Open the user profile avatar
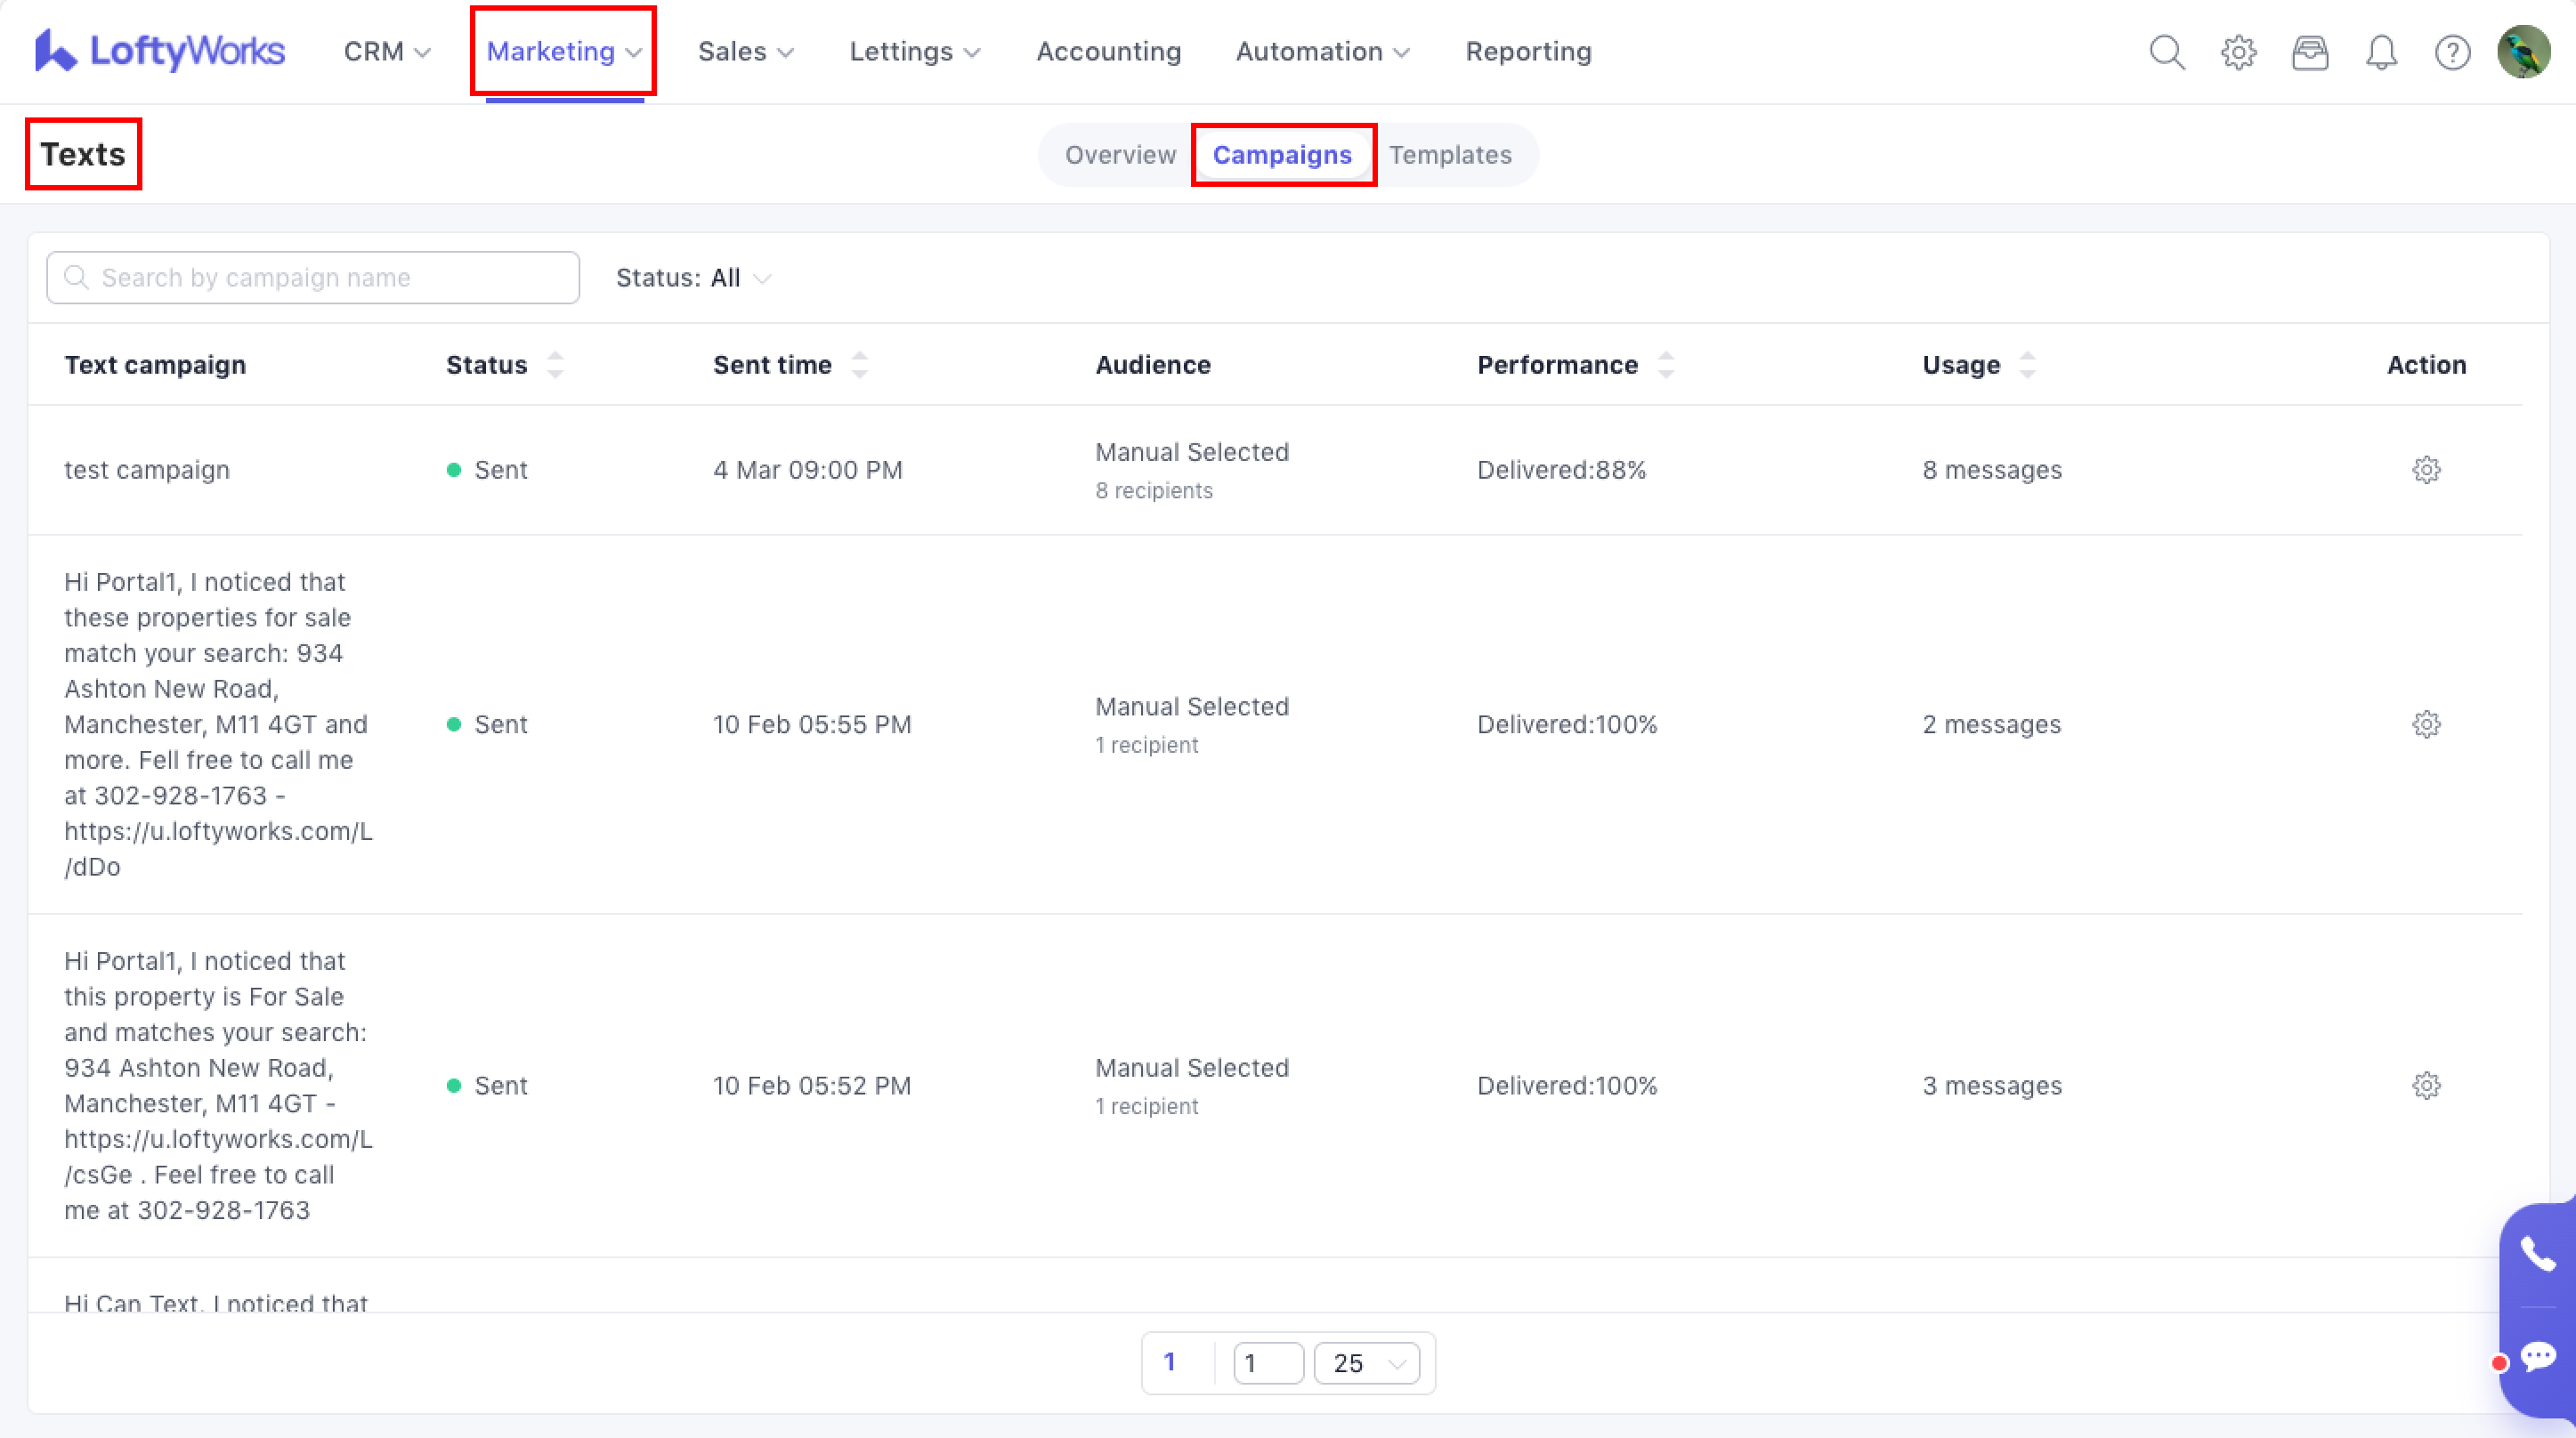 point(2523,52)
